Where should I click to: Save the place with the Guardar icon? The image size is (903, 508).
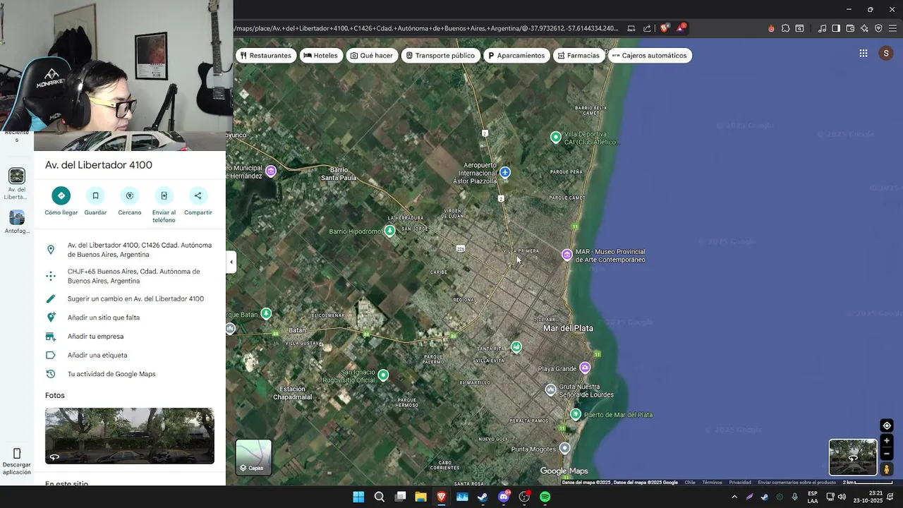[95, 195]
